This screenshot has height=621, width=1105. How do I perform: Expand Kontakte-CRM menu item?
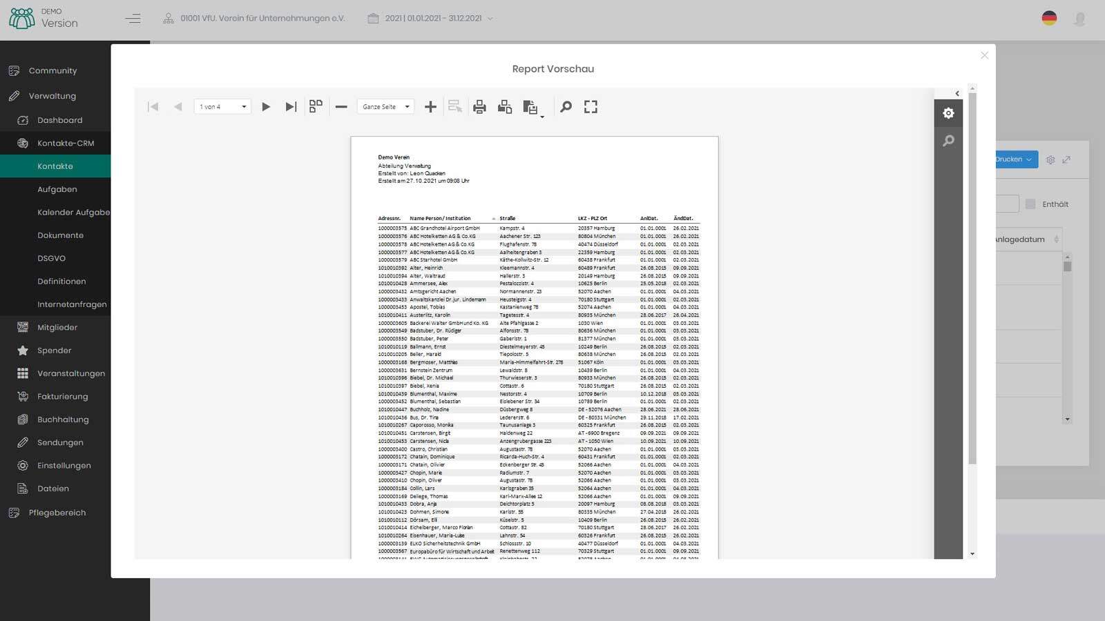(x=66, y=143)
